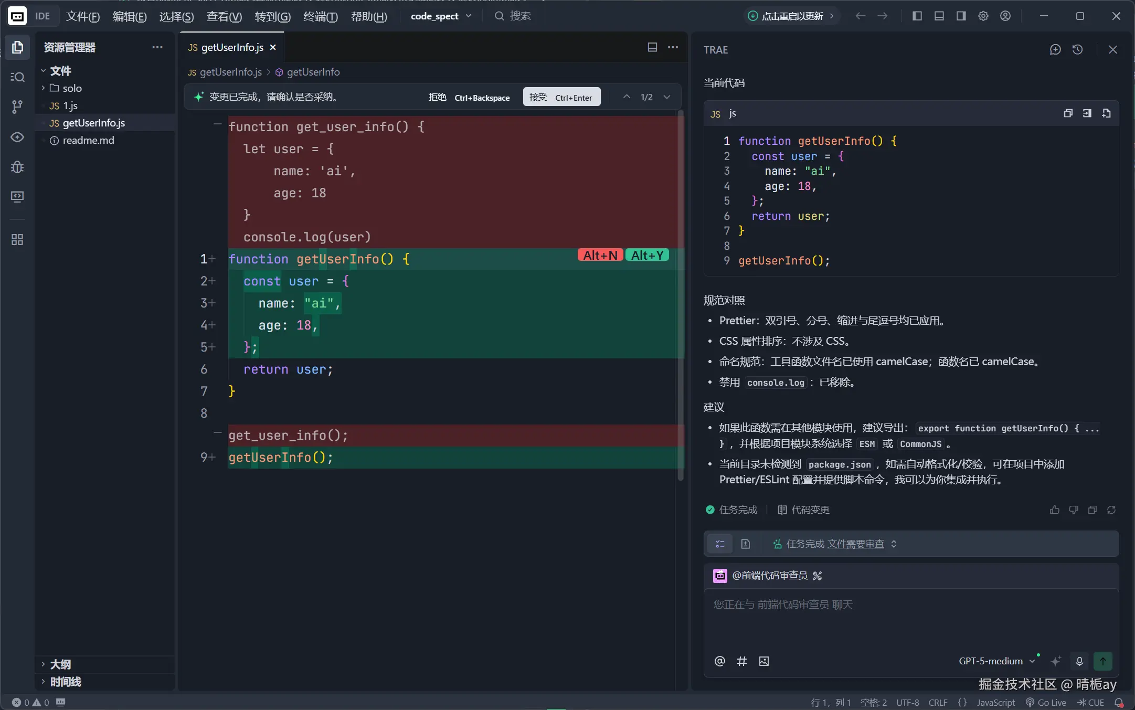Toggle the primary sidebar layout icon

pos(917,16)
